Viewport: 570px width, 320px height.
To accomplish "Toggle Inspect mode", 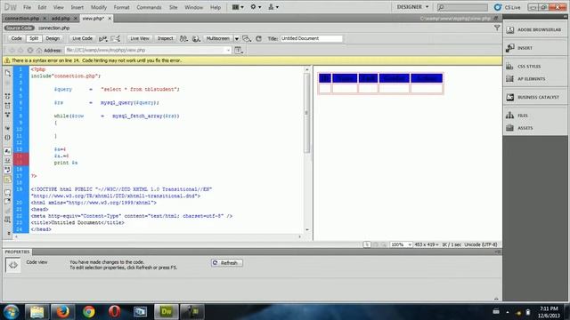I will point(165,38).
